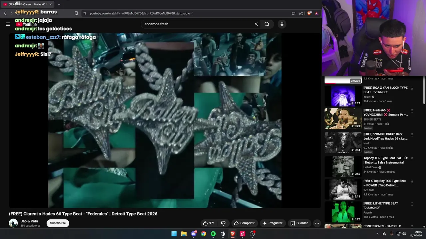Screen dimensions: 426x239
Task: Open Brave Shields lion icon
Action: 310,13
